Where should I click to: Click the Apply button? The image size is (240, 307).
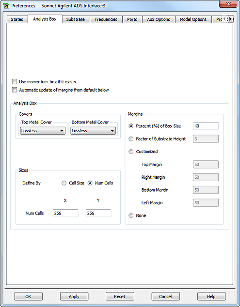tap(74, 296)
